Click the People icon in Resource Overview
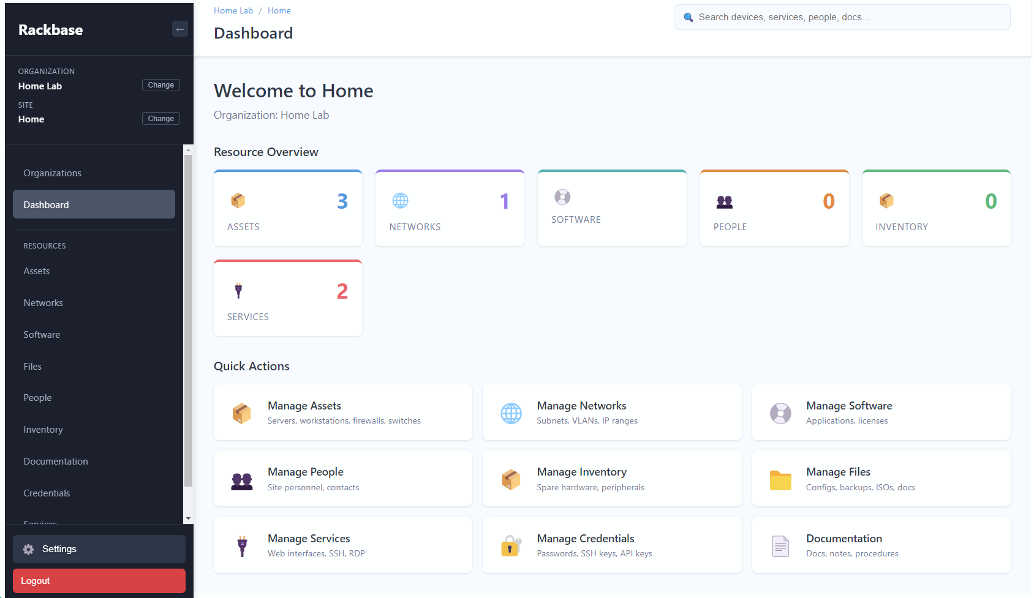 tap(725, 201)
